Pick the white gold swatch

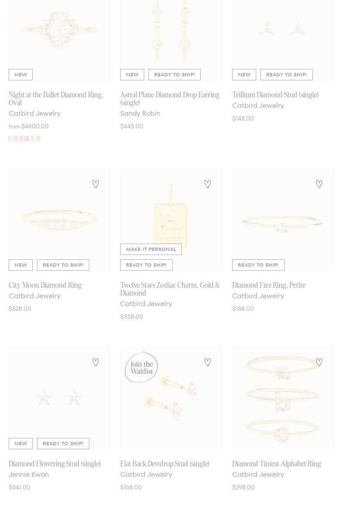tap(36, 138)
